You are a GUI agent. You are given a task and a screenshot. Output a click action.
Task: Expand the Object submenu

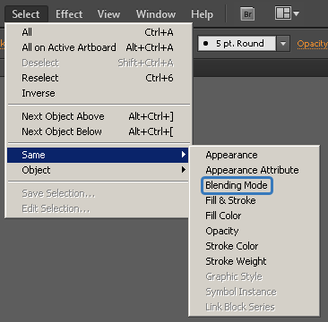pos(98,170)
